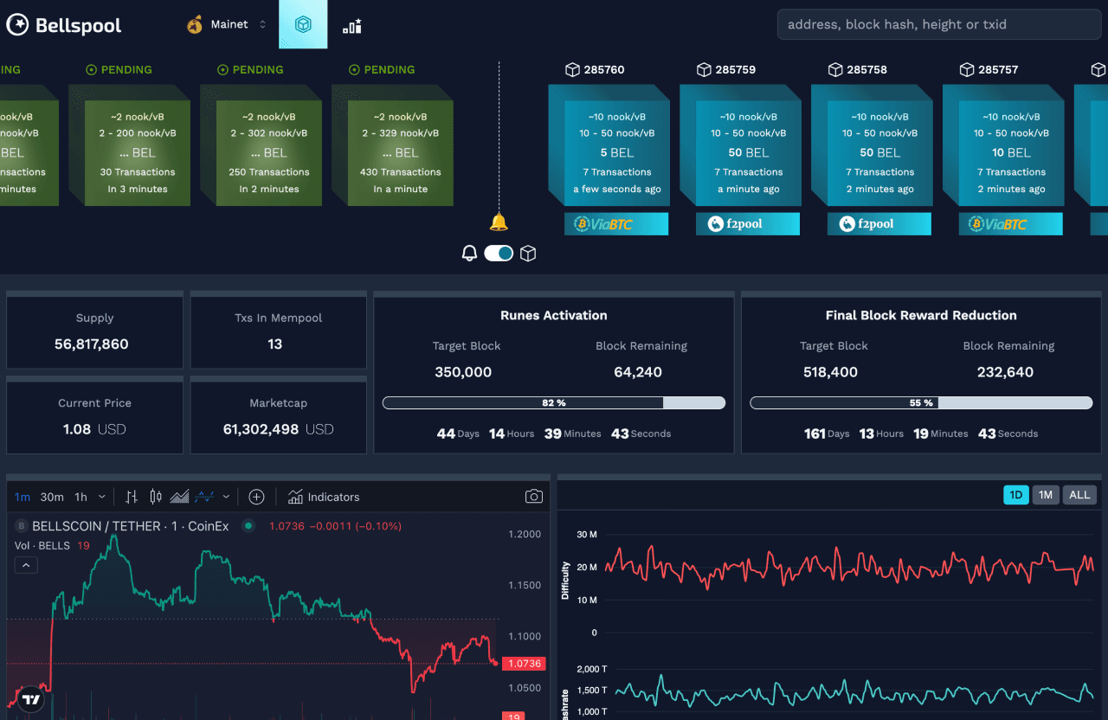
Task: Expand the chart time interval dropdown
Action: 102,497
